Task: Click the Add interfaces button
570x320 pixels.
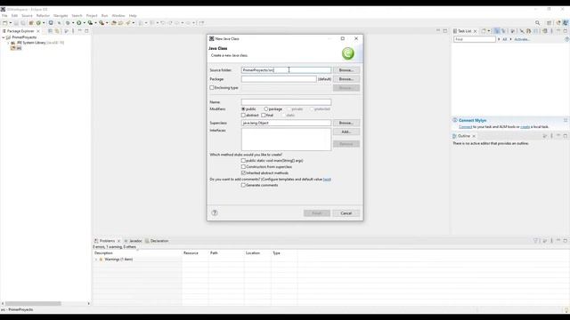Action: [346, 132]
